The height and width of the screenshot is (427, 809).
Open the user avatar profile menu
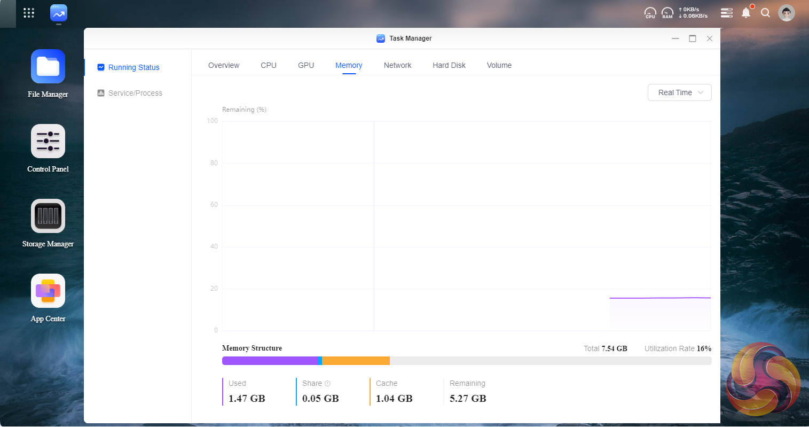click(x=786, y=13)
